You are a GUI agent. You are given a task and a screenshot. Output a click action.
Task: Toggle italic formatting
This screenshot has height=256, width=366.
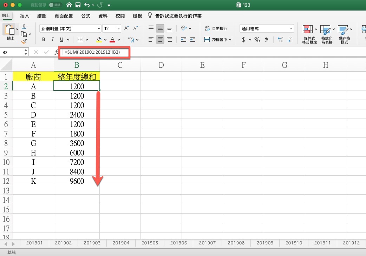53,40
